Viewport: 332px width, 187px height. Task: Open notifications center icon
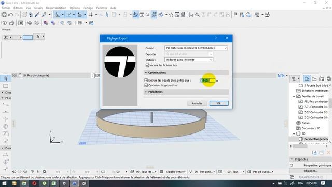coord(323,183)
